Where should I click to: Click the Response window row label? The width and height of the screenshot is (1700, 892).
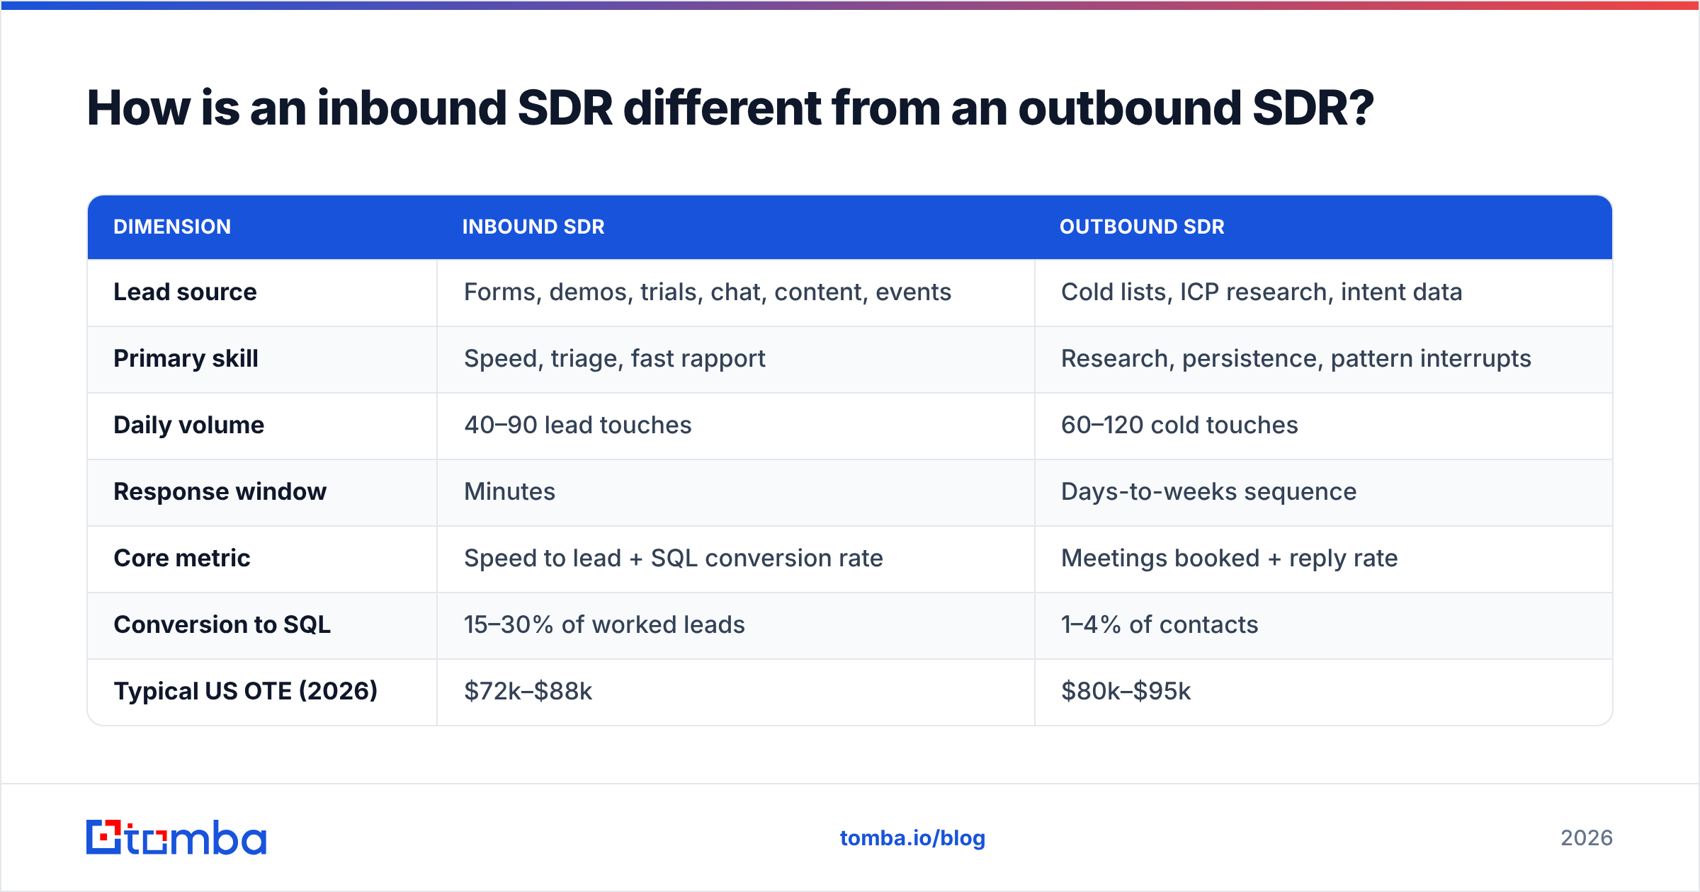(220, 491)
